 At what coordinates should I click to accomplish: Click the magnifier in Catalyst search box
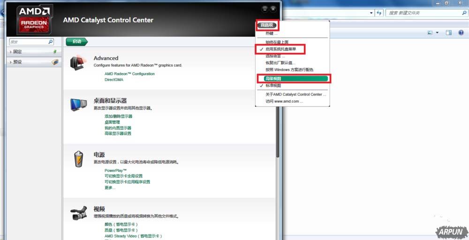(x=51, y=42)
